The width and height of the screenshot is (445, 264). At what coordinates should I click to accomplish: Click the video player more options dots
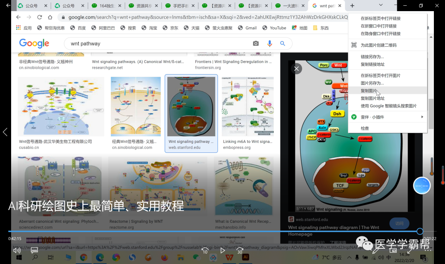(x=428, y=250)
